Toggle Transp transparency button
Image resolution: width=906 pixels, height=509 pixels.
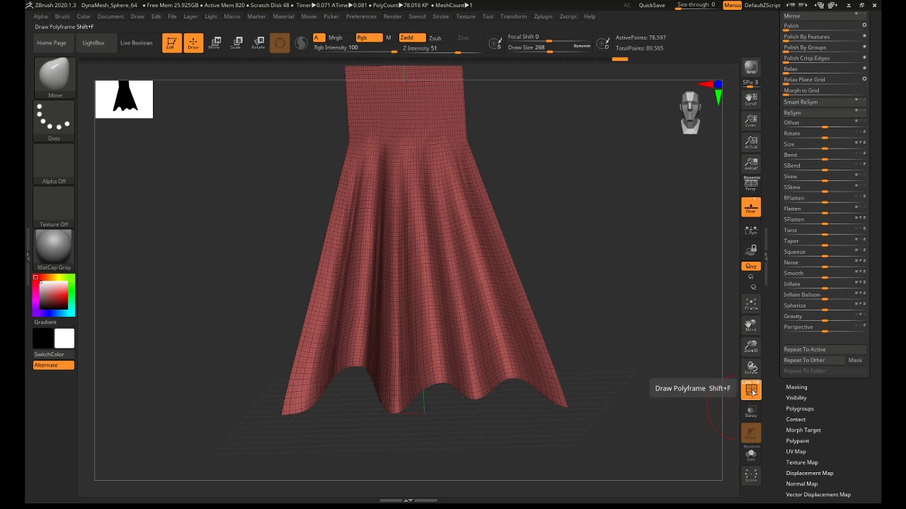[751, 411]
